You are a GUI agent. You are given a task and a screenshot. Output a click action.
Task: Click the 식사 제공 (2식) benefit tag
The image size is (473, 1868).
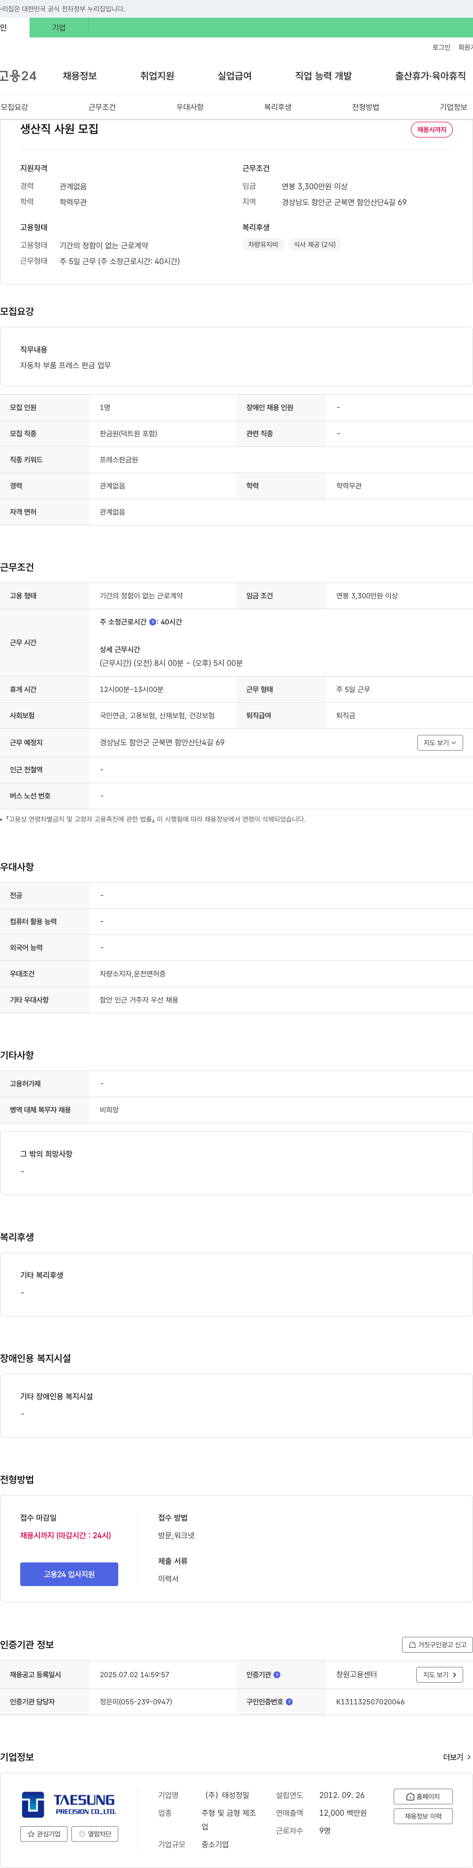(x=315, y=245)
